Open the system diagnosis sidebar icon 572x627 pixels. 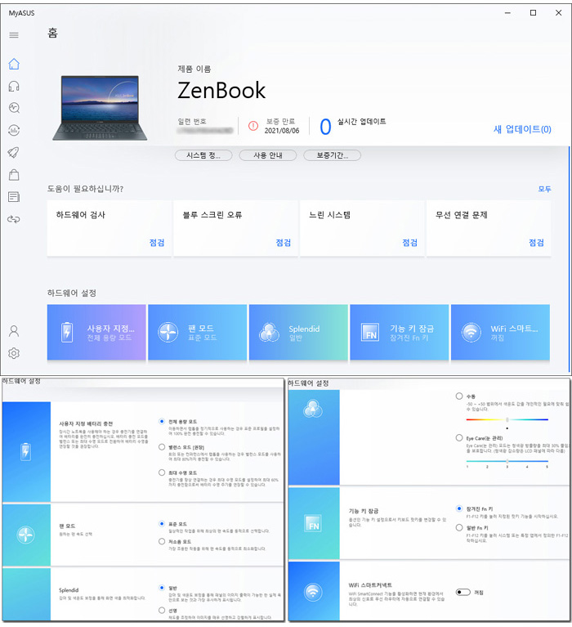pos(14,108)
